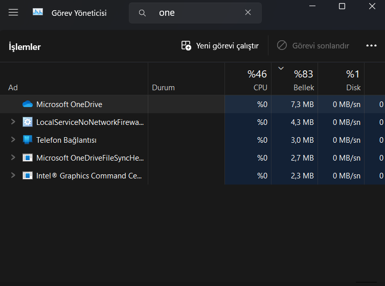This screenshot has height=286, width=385.
Task: Select LocalServiceNoNetworkFirewa... row name
Action: pos(90,122)
